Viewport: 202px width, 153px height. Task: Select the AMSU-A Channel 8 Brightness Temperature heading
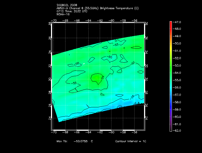[x=98, y=8]
